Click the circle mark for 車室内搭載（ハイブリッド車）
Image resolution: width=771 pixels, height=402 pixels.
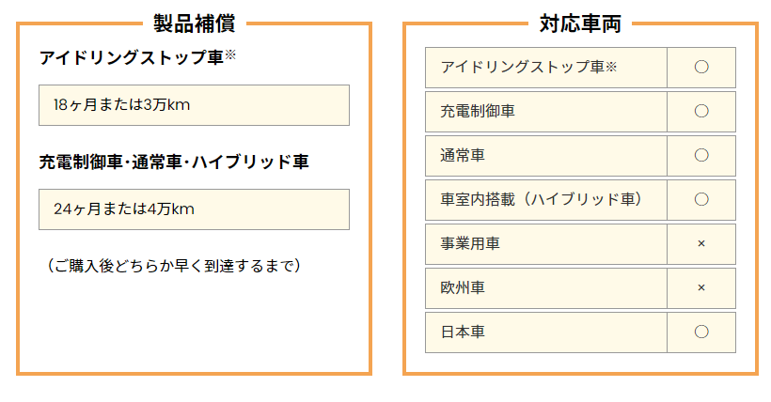click(x=700, y=199)
